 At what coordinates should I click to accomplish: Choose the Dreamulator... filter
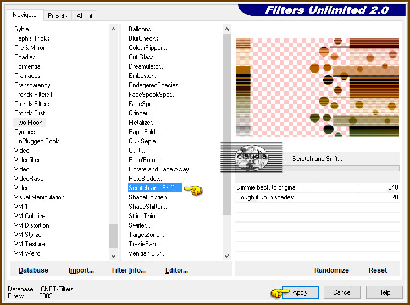pyautogui.click(x=146, y=66)
